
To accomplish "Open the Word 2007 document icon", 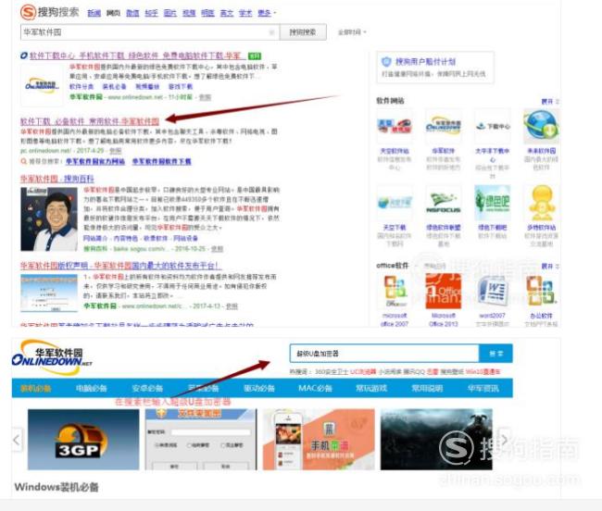I will pos(493,291).
